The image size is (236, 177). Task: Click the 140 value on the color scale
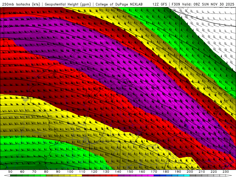[x=118, y=172]
